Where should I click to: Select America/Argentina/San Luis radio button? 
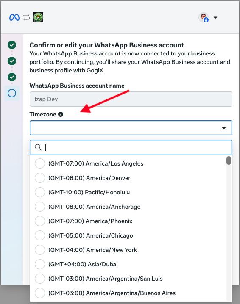pos(40,279)
